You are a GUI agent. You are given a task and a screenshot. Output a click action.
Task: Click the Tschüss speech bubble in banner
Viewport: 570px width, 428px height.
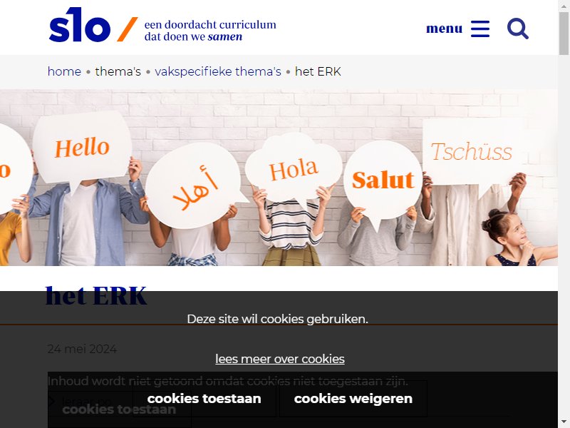pos(472,151)
